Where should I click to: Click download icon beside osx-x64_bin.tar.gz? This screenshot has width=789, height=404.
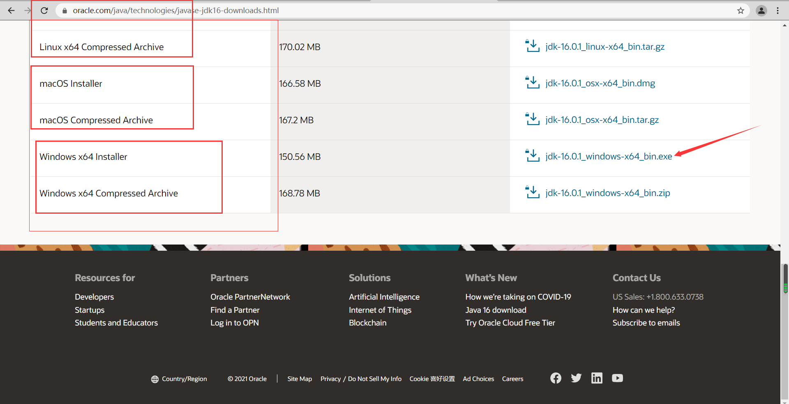(x=532, y=119)
